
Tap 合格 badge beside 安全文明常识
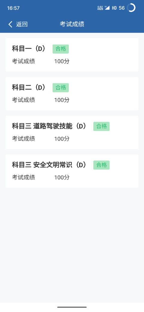(x=101, y=165)
